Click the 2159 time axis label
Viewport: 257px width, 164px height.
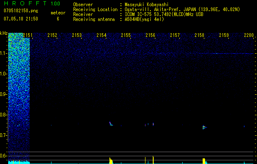point(224,35)
